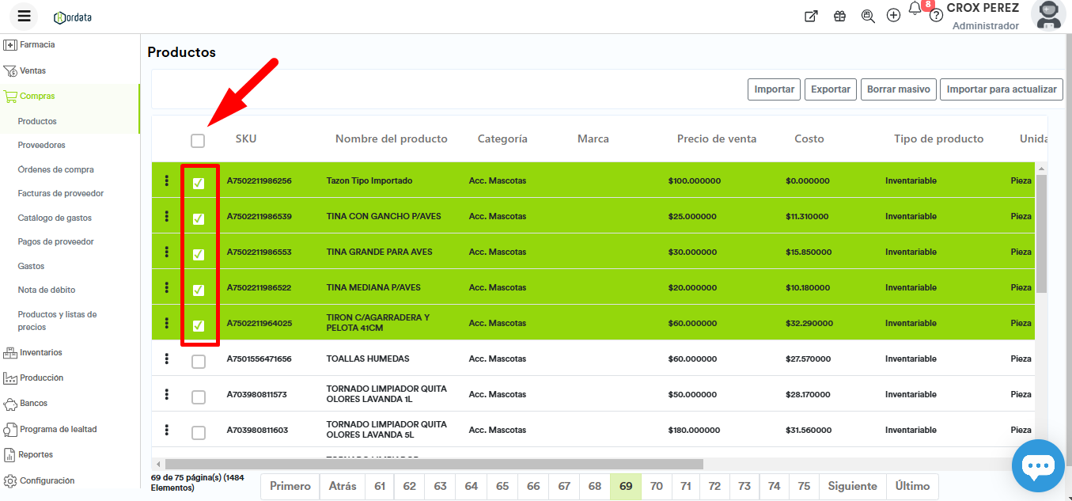The width and height of the screenshot is (1072, 501).
Task: Open the search magnifier icon in header
Action: (x=868, y=16)
